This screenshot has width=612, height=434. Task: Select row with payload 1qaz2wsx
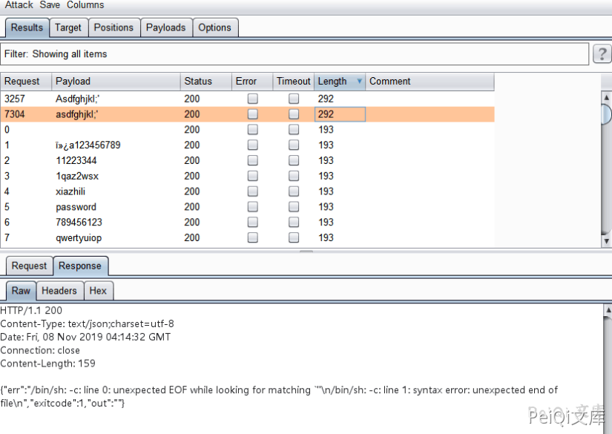[77, 176]
